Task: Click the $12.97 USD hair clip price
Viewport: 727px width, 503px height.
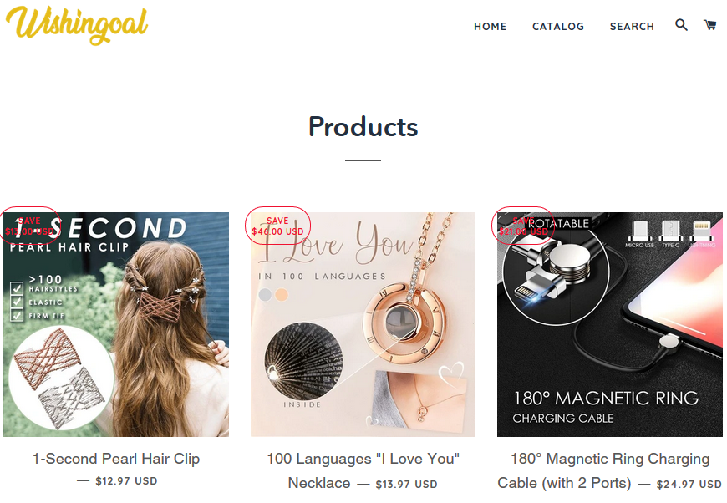Action: click(x=126, y=481)
